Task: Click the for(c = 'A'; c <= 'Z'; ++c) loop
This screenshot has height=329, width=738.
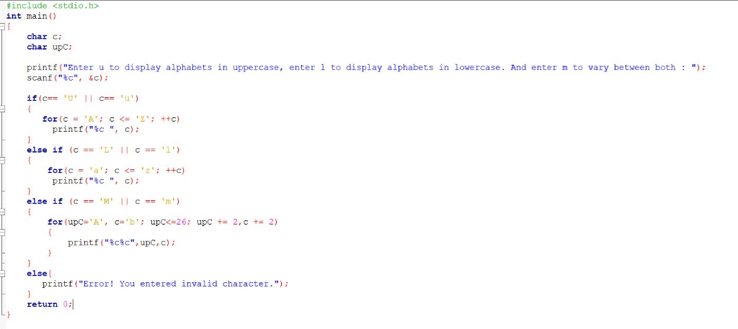Action: point(111,119)
